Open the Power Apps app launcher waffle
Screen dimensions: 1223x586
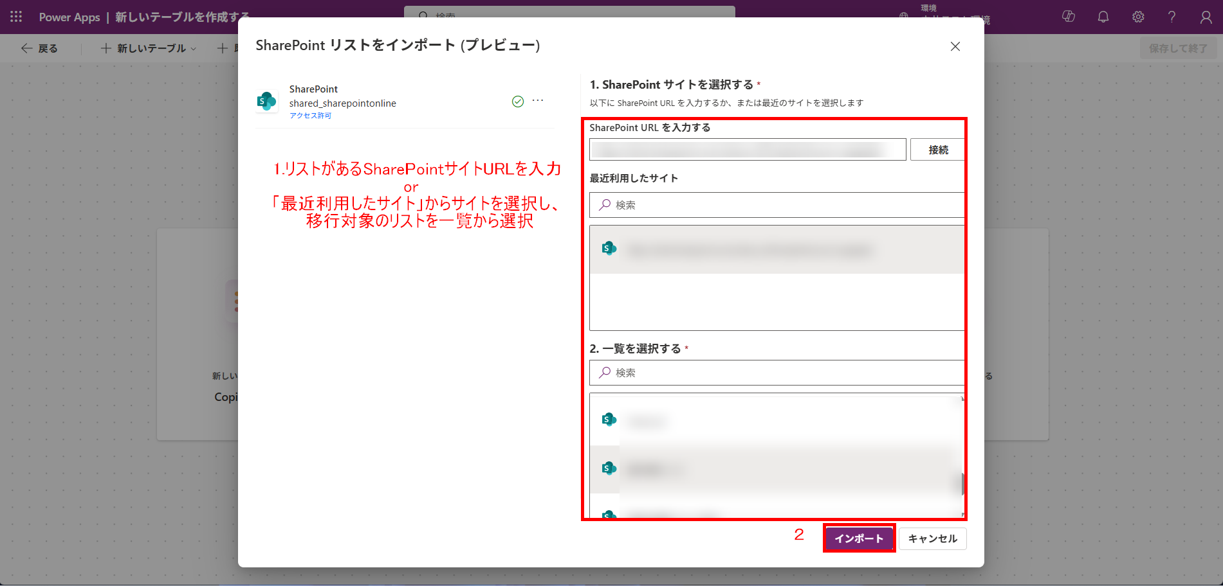pyautogui.click(x=16, y=17)
